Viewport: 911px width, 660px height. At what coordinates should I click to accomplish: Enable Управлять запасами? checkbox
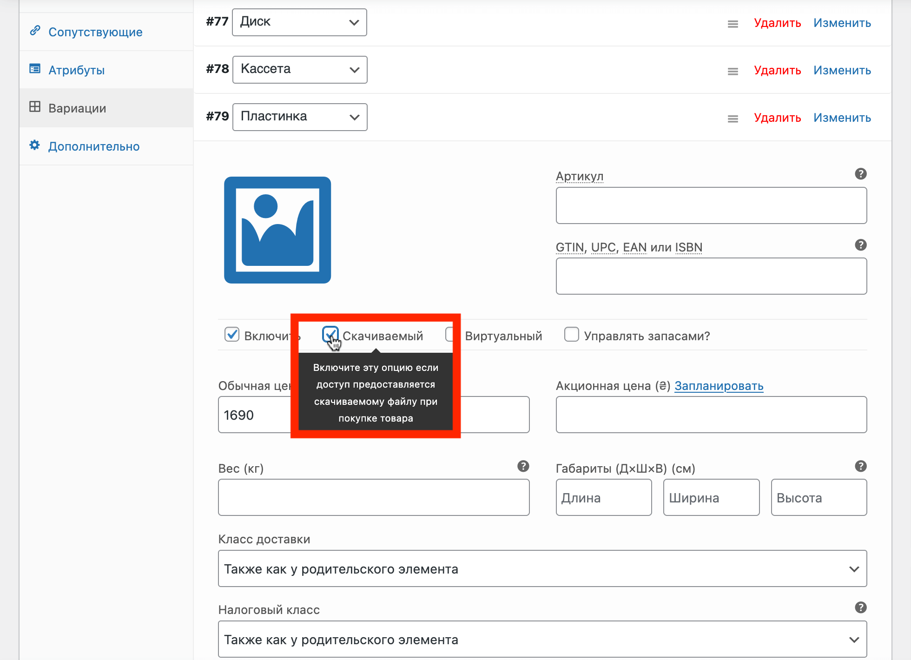click(x=572, y=334)
